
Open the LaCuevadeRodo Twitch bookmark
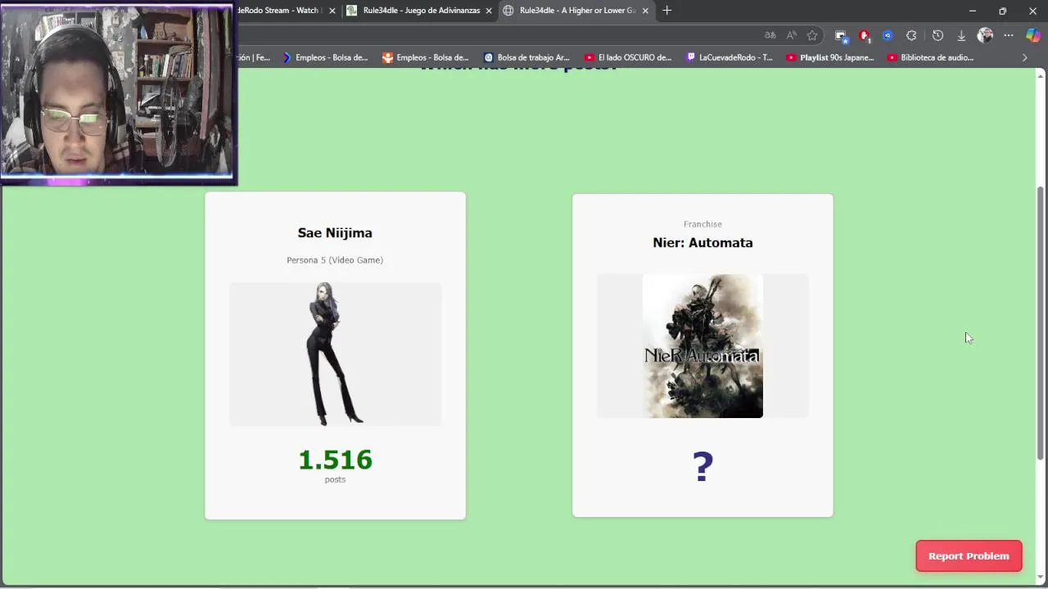[730, 57]
